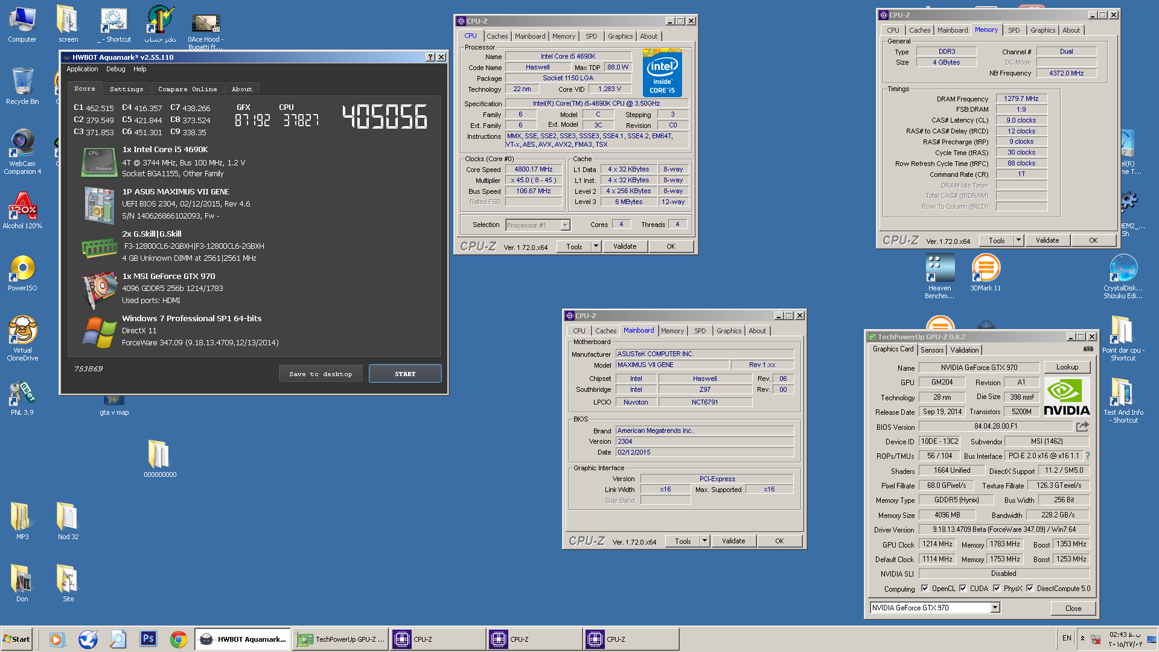Viewport: 1159px width, 652px height.
Task: Open PNL 3.9 desktop icon
Action: pos(22,397)
